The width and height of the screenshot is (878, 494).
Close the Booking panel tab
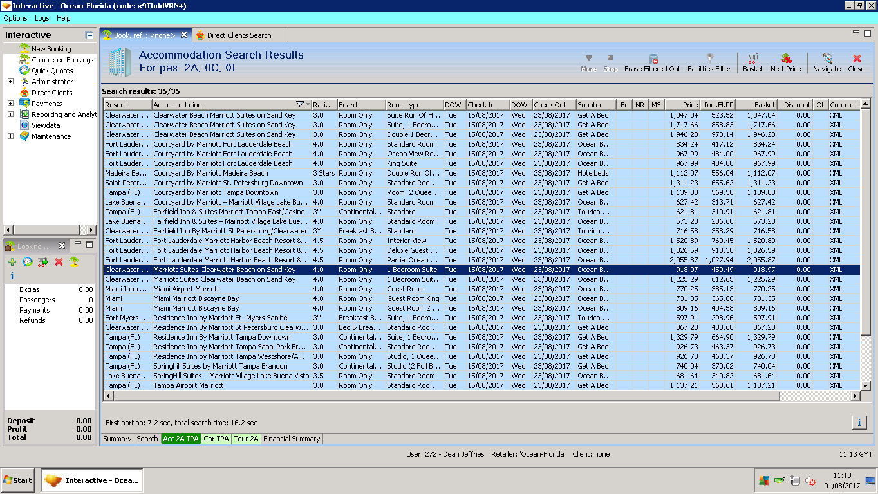62,246
